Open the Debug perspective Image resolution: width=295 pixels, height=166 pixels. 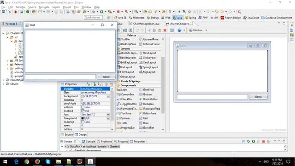[153, 18]
